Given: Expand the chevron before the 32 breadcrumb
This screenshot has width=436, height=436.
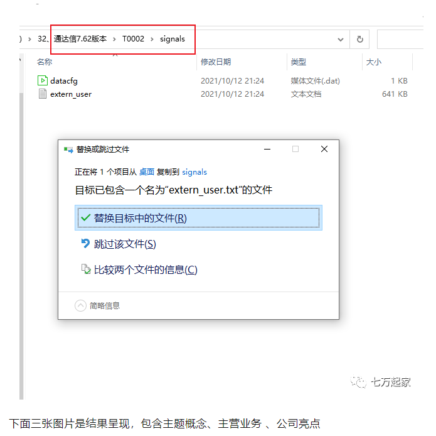Looking at the screenshot, I should (x=29, y=39).
